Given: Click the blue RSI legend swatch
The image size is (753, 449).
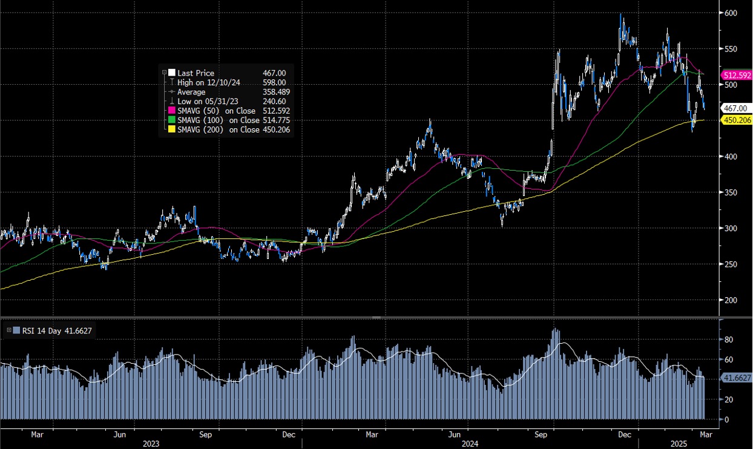Looking at the screenshot, I should click(16, 331).
